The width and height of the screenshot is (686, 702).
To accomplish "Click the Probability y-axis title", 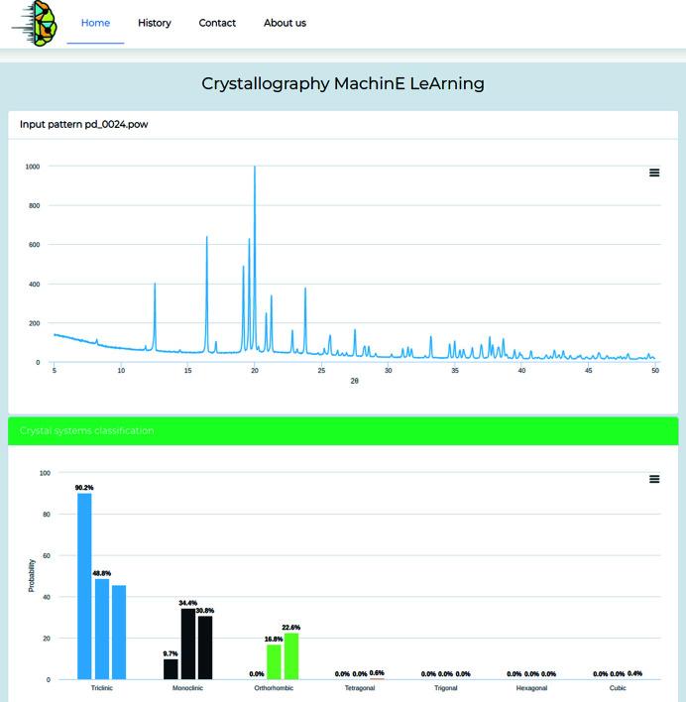I will (x=32, y=575).
